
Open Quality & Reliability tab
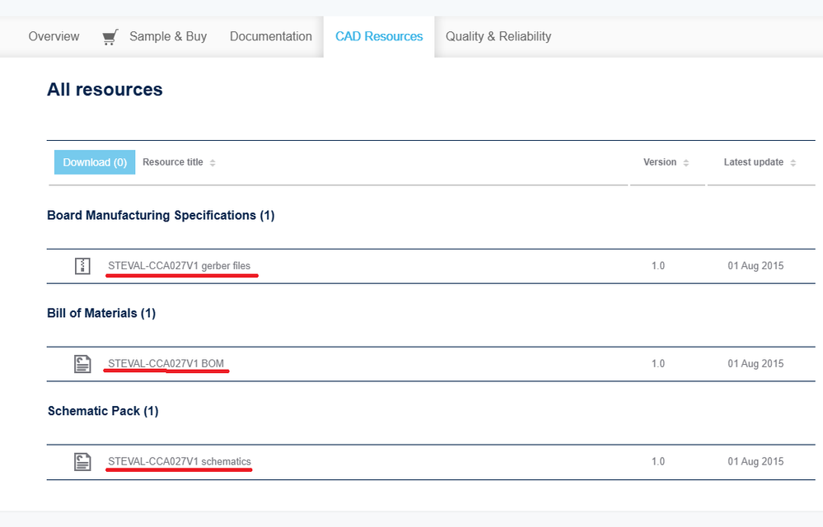coord(498,36)
